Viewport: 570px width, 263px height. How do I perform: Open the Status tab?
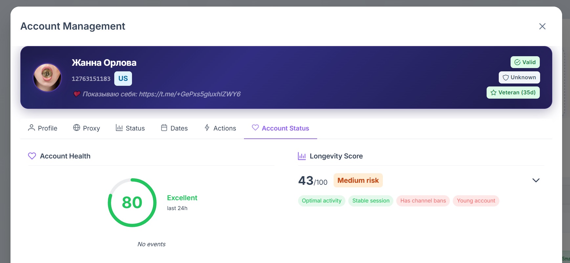pos(130,128)
